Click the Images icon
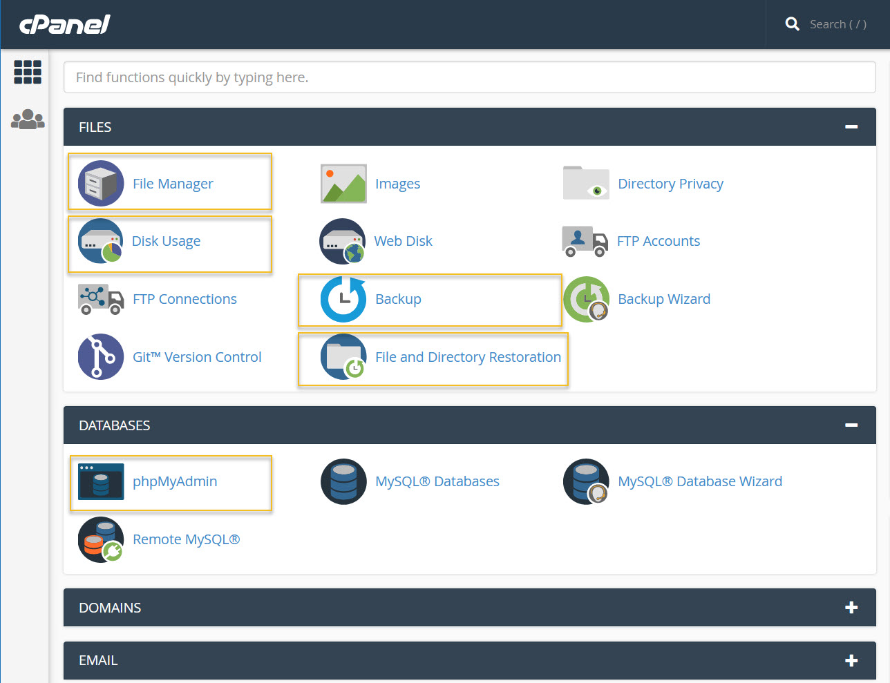This screenshot has height=683, width=890. [x=343, y=184]
